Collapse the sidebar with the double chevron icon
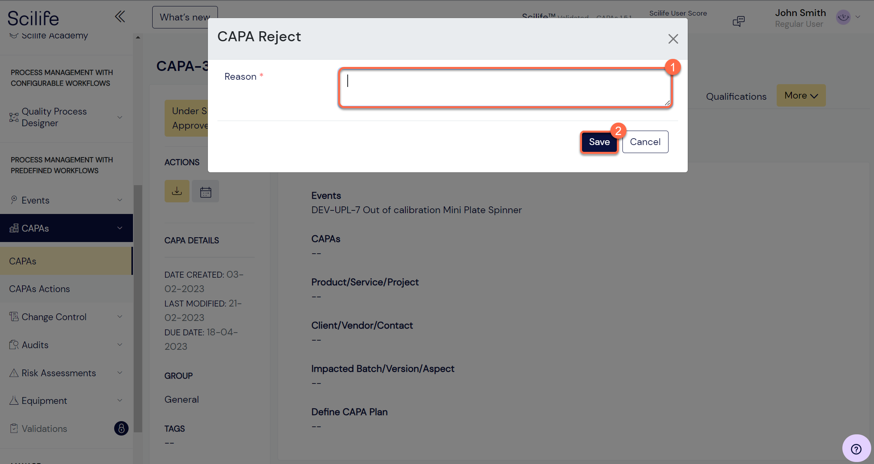This screenshot has width=874, height=464. click(120, 16)
